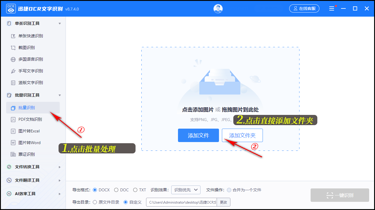Viewport: 375px width, 210px height.
Task: Open 单张快速识别 in sidebar
Action: tap(31, 36)
